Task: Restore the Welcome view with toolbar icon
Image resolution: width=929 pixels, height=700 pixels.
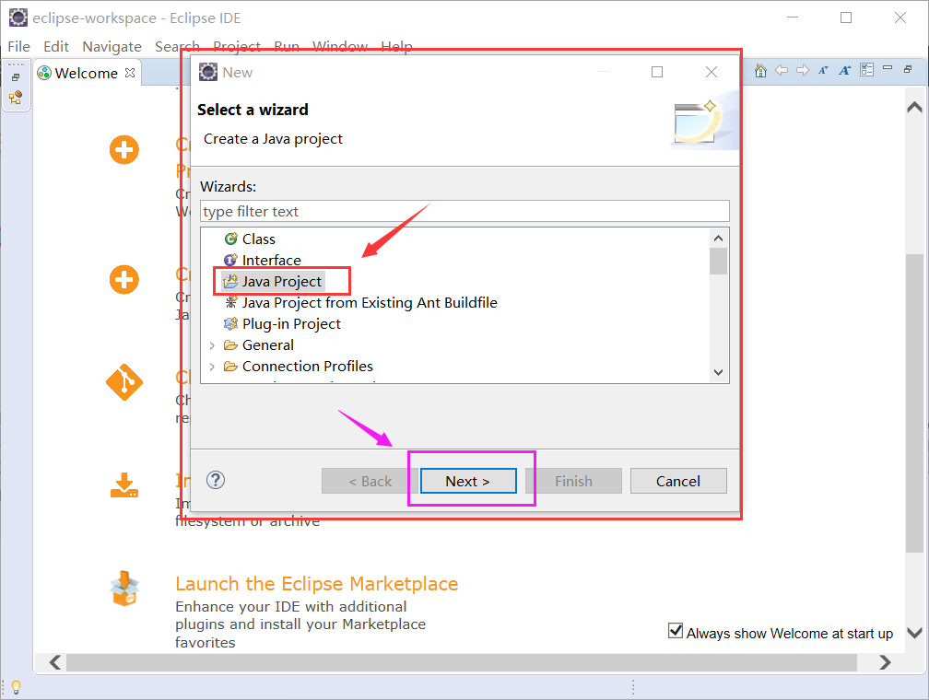Action: tap(908, 69)
